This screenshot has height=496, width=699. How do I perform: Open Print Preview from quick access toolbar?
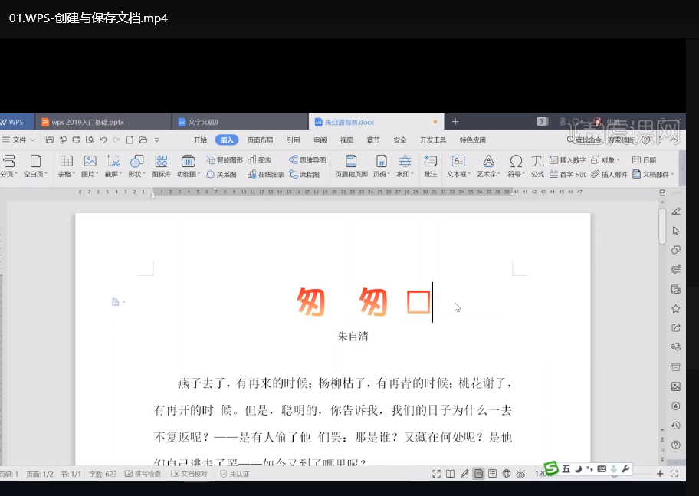pyautogui.click(x=90, y=140)
